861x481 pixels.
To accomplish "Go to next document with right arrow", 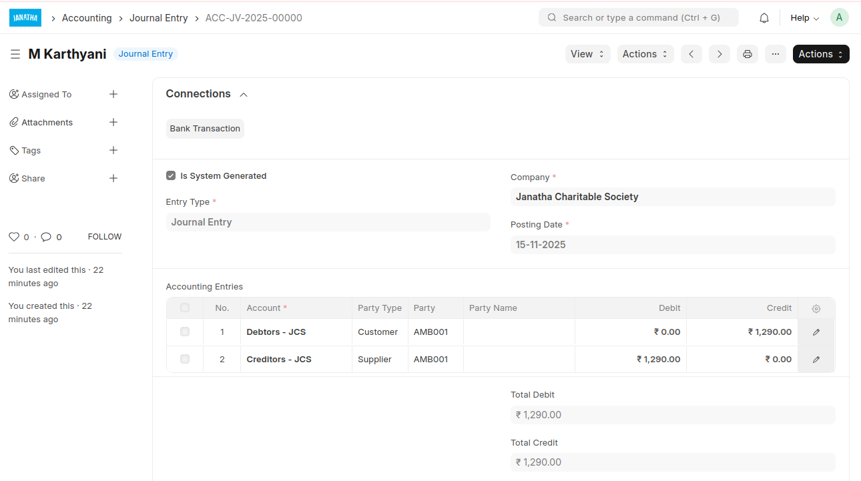I will 719,54.
